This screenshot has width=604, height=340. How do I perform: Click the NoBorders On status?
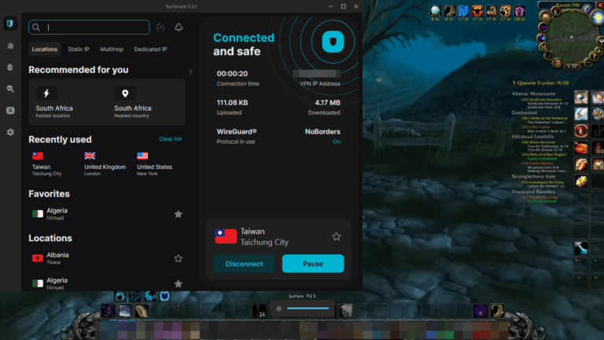(x=337, y=141)
